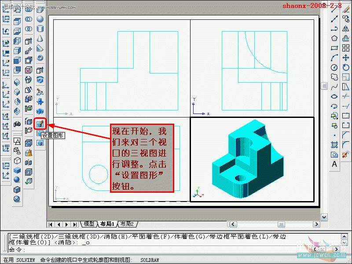This screenshot has height=264, width=352.
Task: Activate the Interfere solids tool
Action: 40,111
